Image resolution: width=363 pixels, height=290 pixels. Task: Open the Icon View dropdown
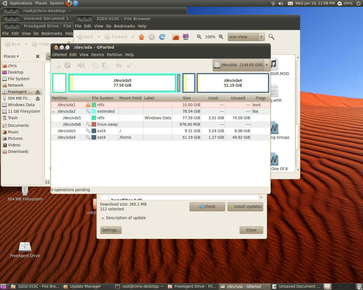tap(246, 37)
